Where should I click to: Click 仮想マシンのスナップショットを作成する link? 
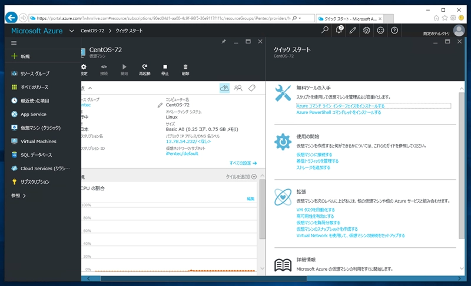pyautogui.click(x=327, y=229)
